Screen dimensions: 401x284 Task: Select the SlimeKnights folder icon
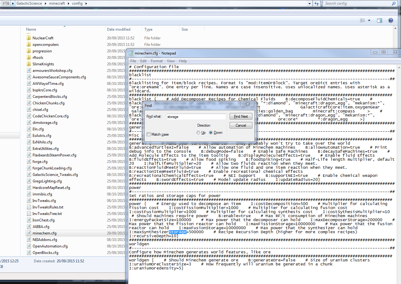29,64
